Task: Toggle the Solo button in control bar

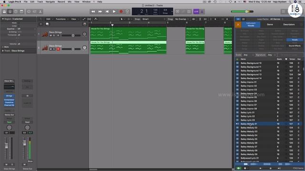Action: click(189, 11)
